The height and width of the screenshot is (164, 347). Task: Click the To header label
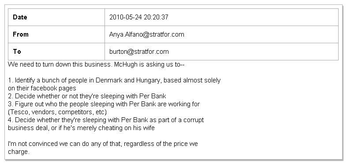[17, 52]
